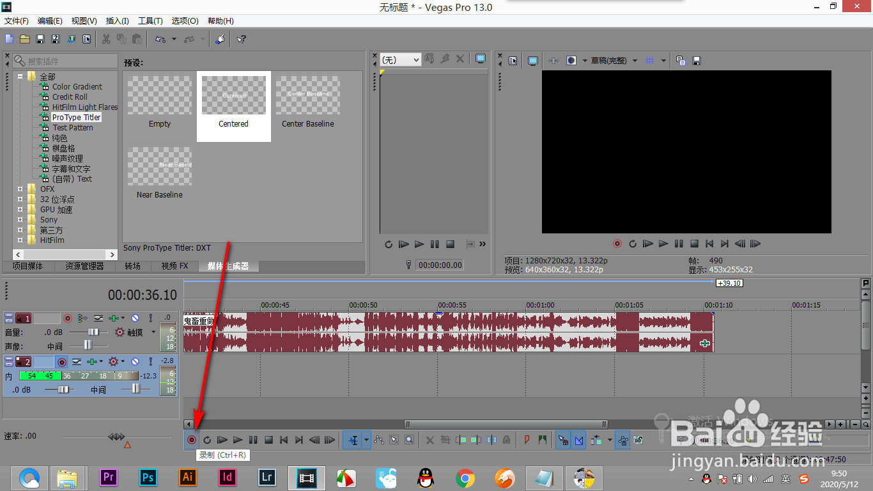Select the Zoom Edit magnifier tool
The image size is (873, 491).
(x=409, y=440)
